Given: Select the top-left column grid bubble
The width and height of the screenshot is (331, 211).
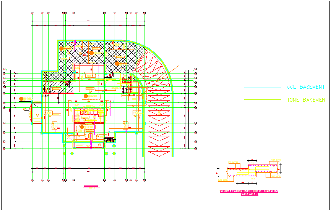Looking at the screenshot, I should (x=32, y=13).
